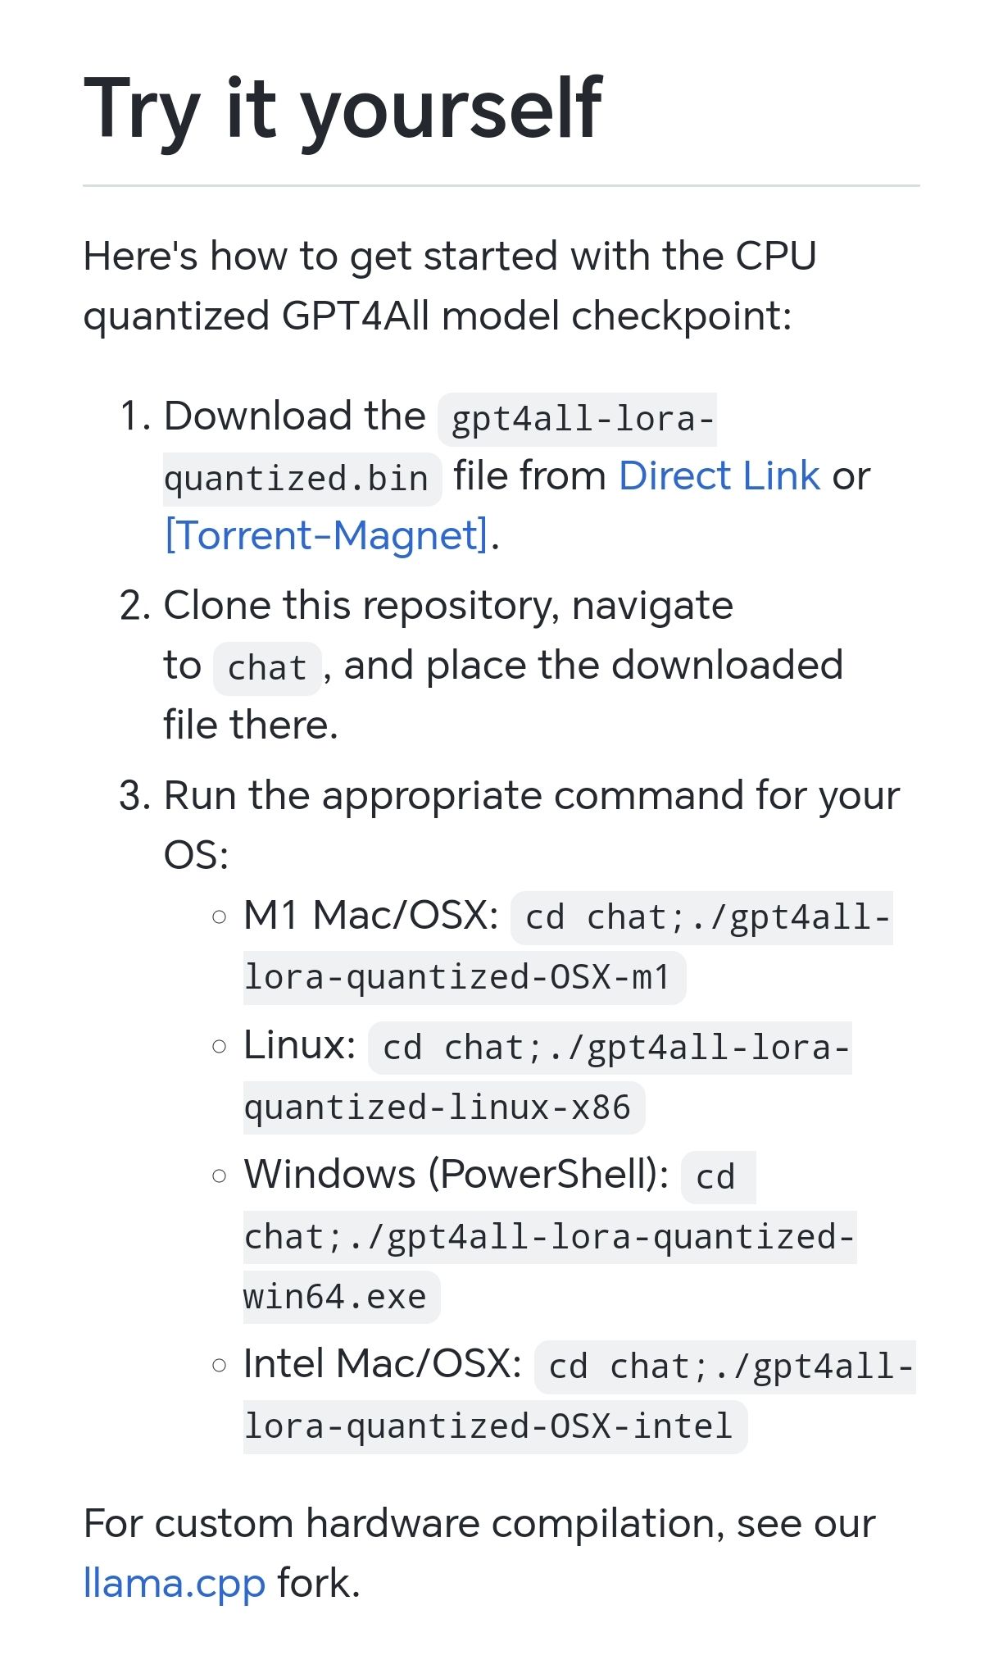
Task: Click the [Torrent-Magnet] link
Action: coord(326,536)
